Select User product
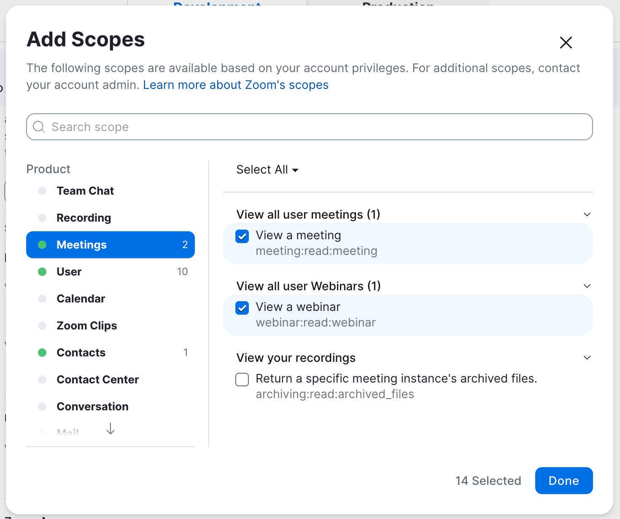Image resolution: width=620 pixels, height=519 pixels. tap(111, 272)
